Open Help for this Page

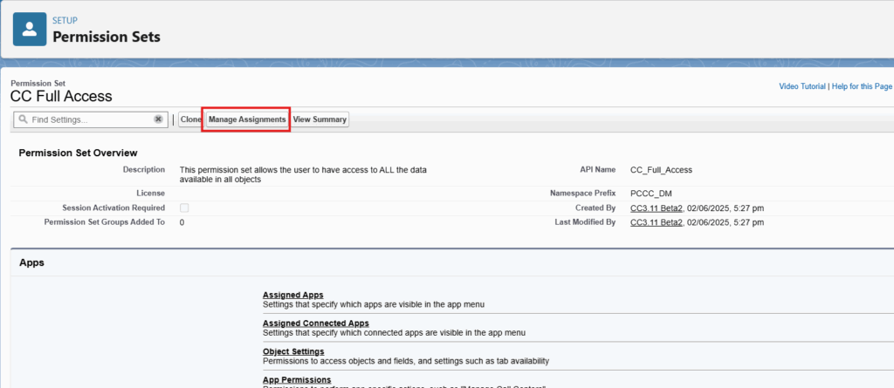tap(863, 86)
